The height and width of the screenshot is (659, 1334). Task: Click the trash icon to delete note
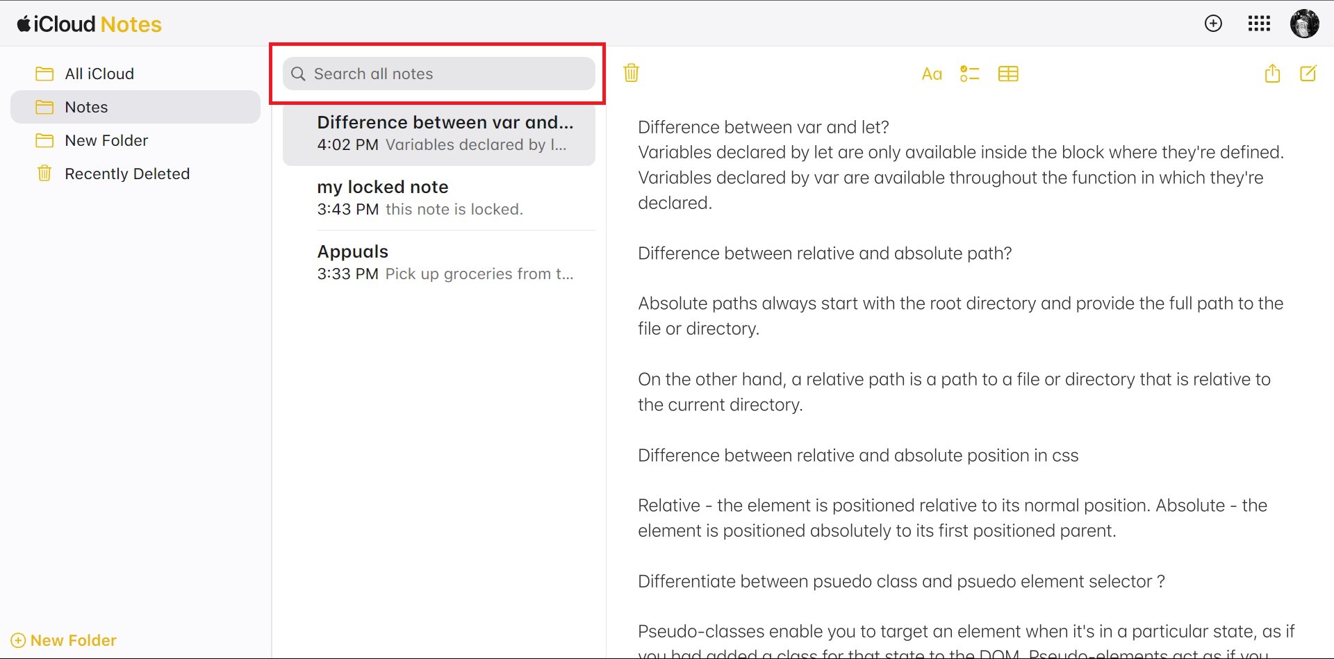pyautogui.click(x=631, y=73)
